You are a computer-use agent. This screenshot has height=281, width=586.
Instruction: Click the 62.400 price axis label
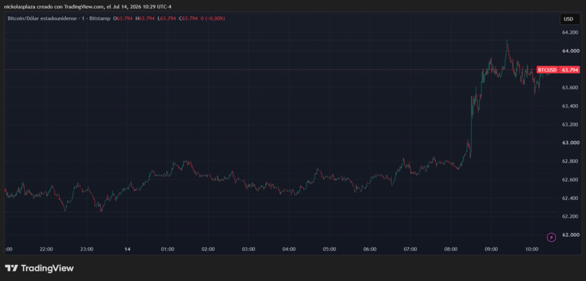pyautogui.click(x=569, y=198)
